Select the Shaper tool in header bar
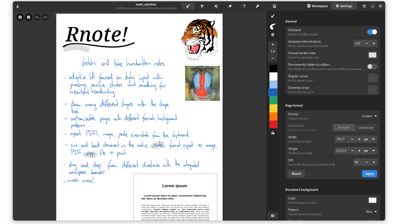398x224 pixels. tap(202, 6)
